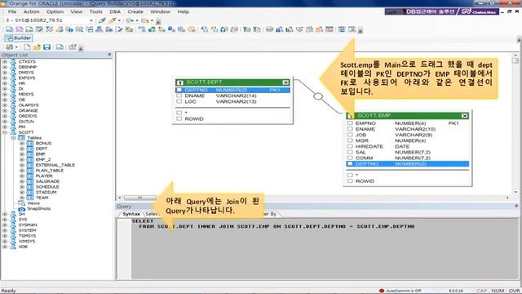Click the NUM indicator in status bar

click(x=498, y=291)
